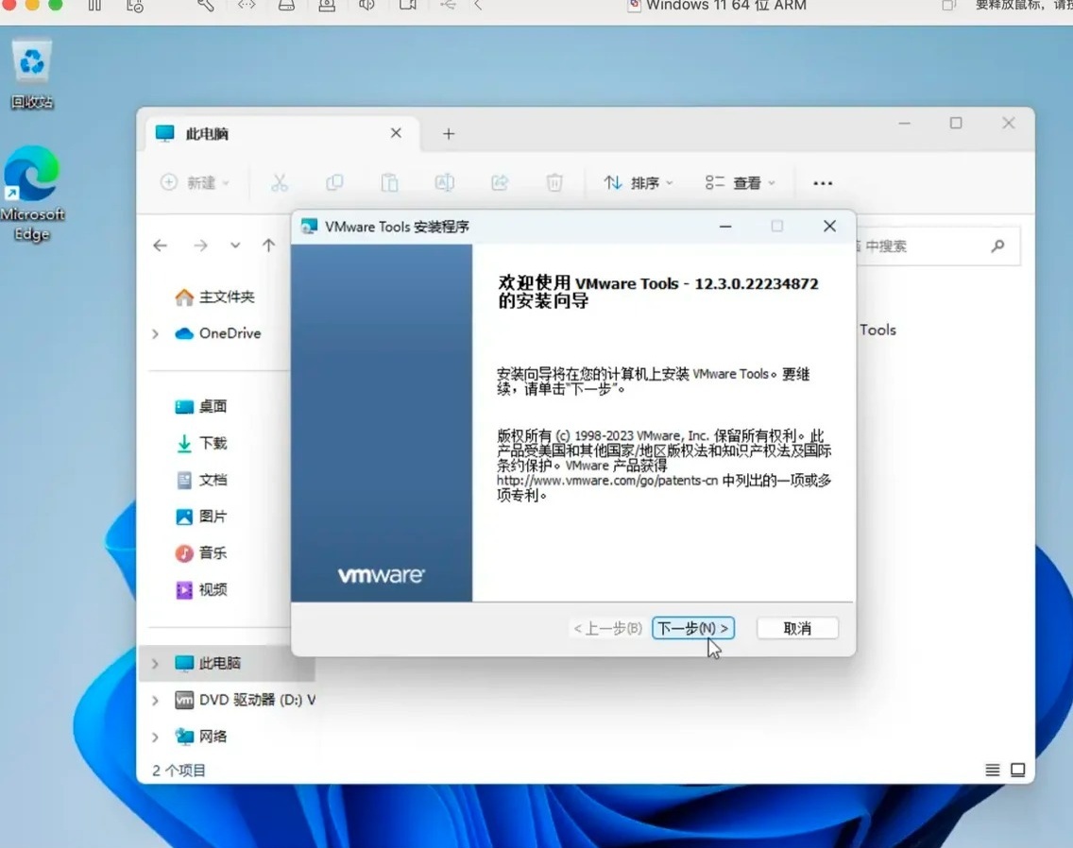Open 图片 (Pictures) in the sidebar
1073x848 pixels.
pos(200,517)
